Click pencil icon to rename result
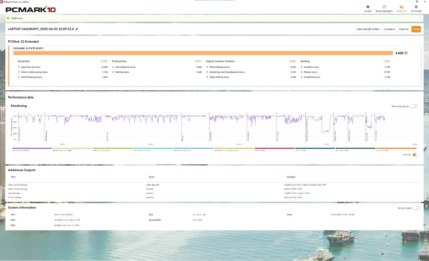The width and height of the screenshot is (429, 261). (x=77, y=29)
